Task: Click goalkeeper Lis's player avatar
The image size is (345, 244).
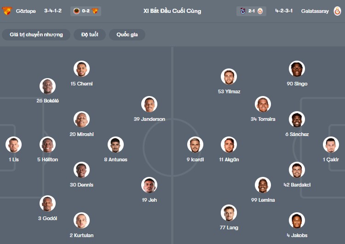Action: coord(13,145)
